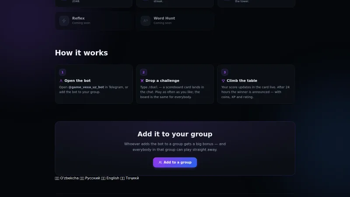The height and width of the screenshot is (197, 350).
Task: Click the person icon beside Open the bot
Action: coord(61,81)
